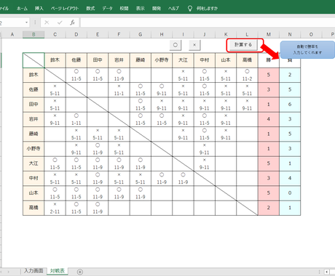Viewport: 335px width, 276px height.
Task: Click the 何をしますか search box
Action: coord(207,9)
